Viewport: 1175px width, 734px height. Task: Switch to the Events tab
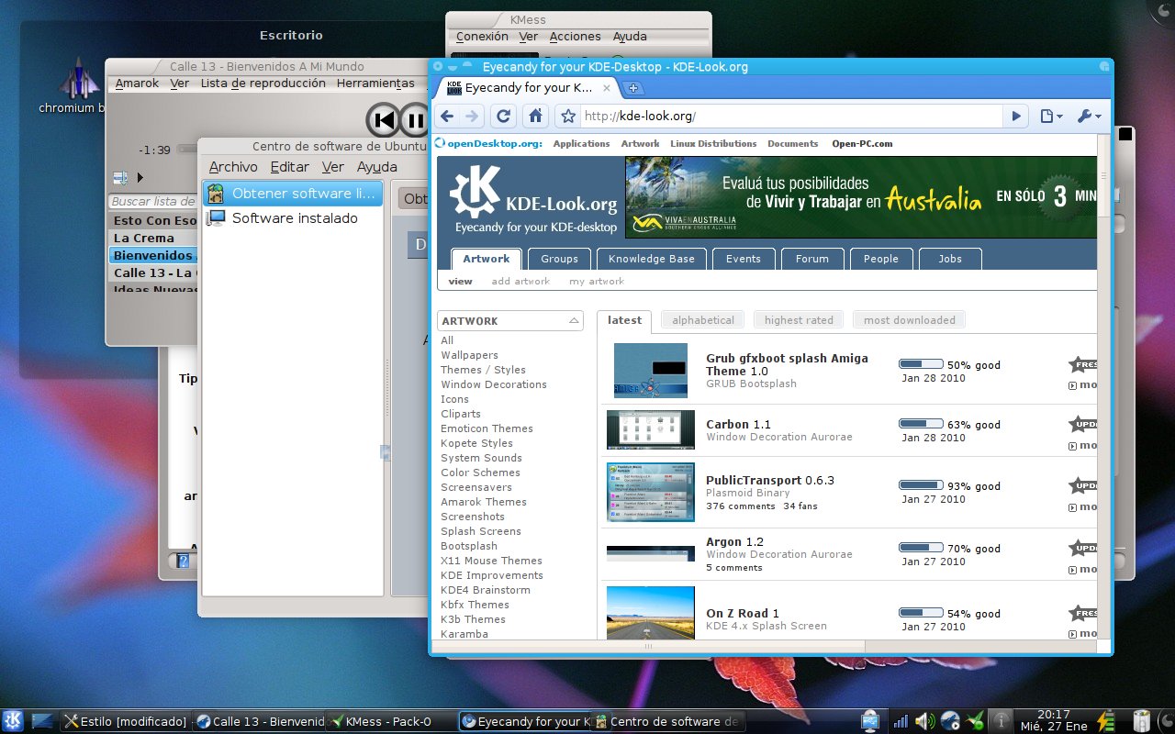click(743, 259)
